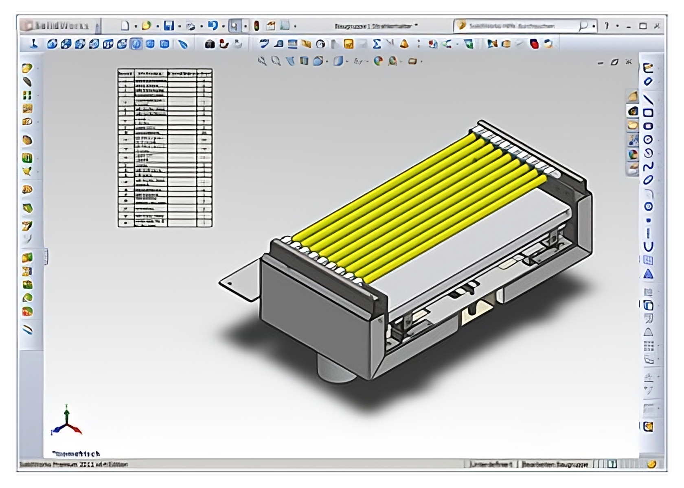
Task: Toggle the highlighted standard view button
Action: pyautogui.click(x=136, y=44)
